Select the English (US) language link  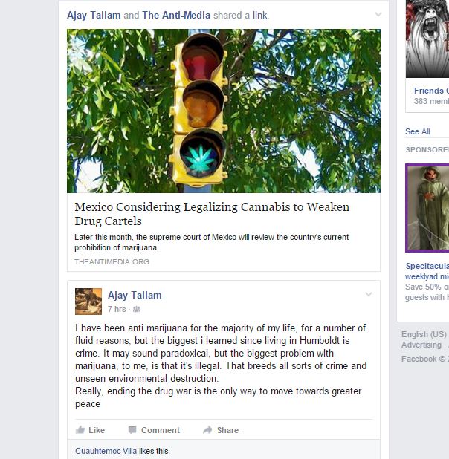[424, 334]
